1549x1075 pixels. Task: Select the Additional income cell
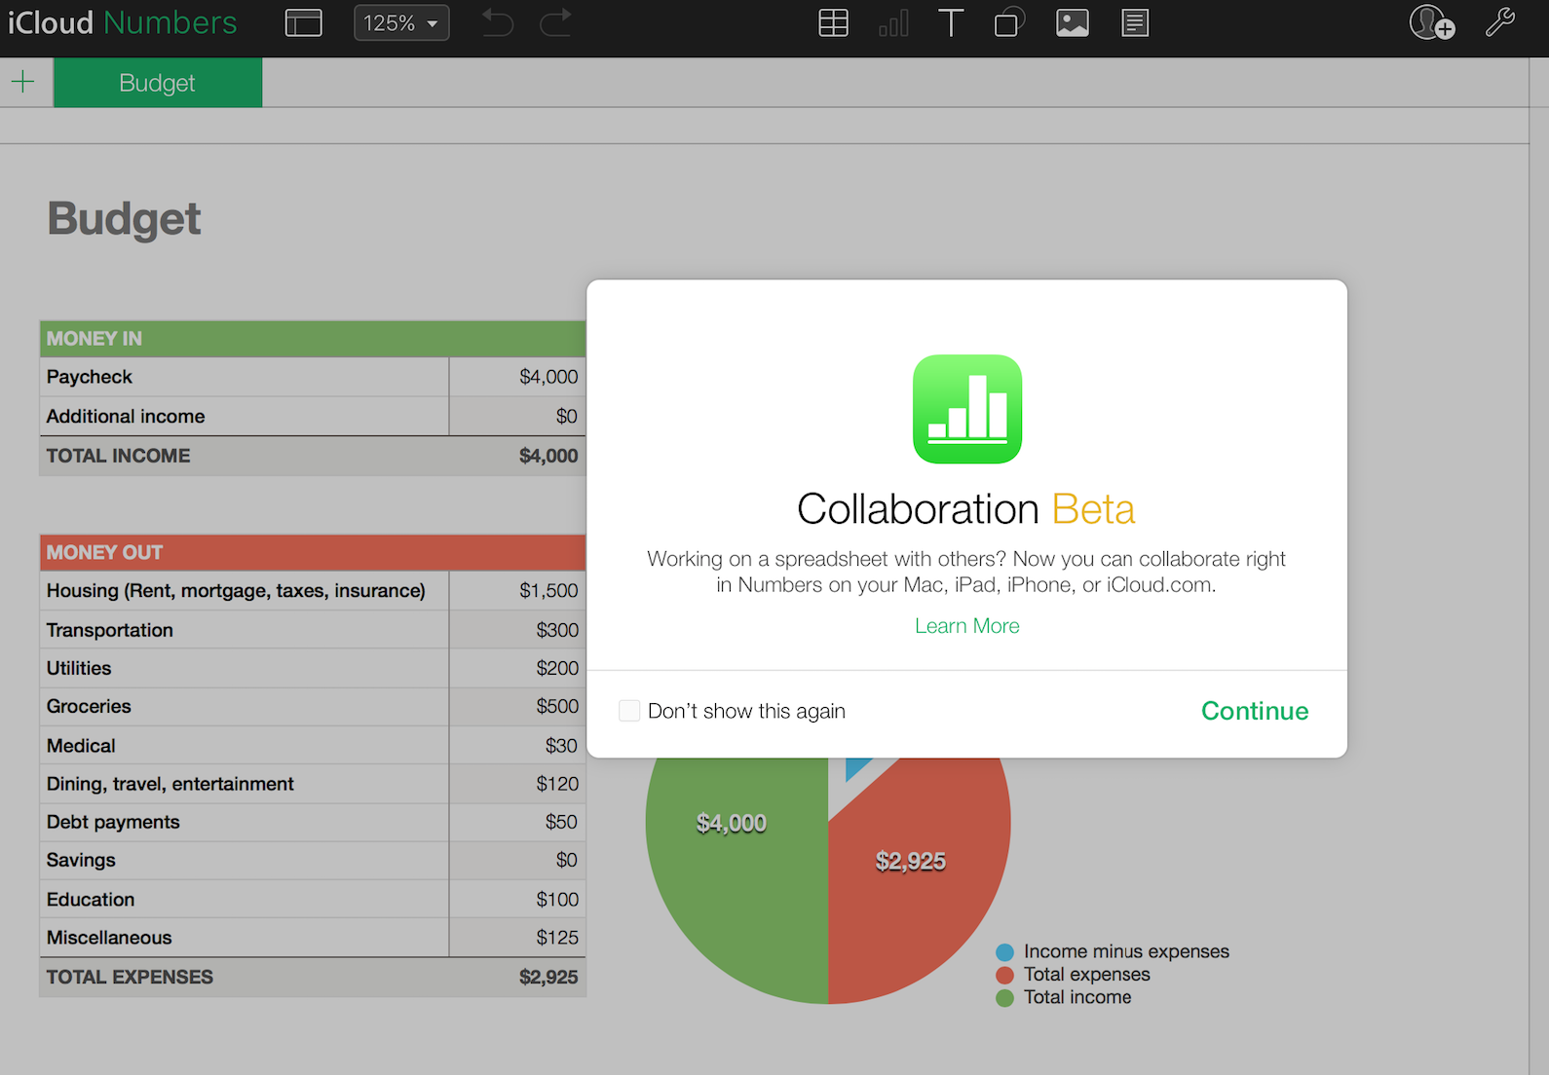coord(245,416)
